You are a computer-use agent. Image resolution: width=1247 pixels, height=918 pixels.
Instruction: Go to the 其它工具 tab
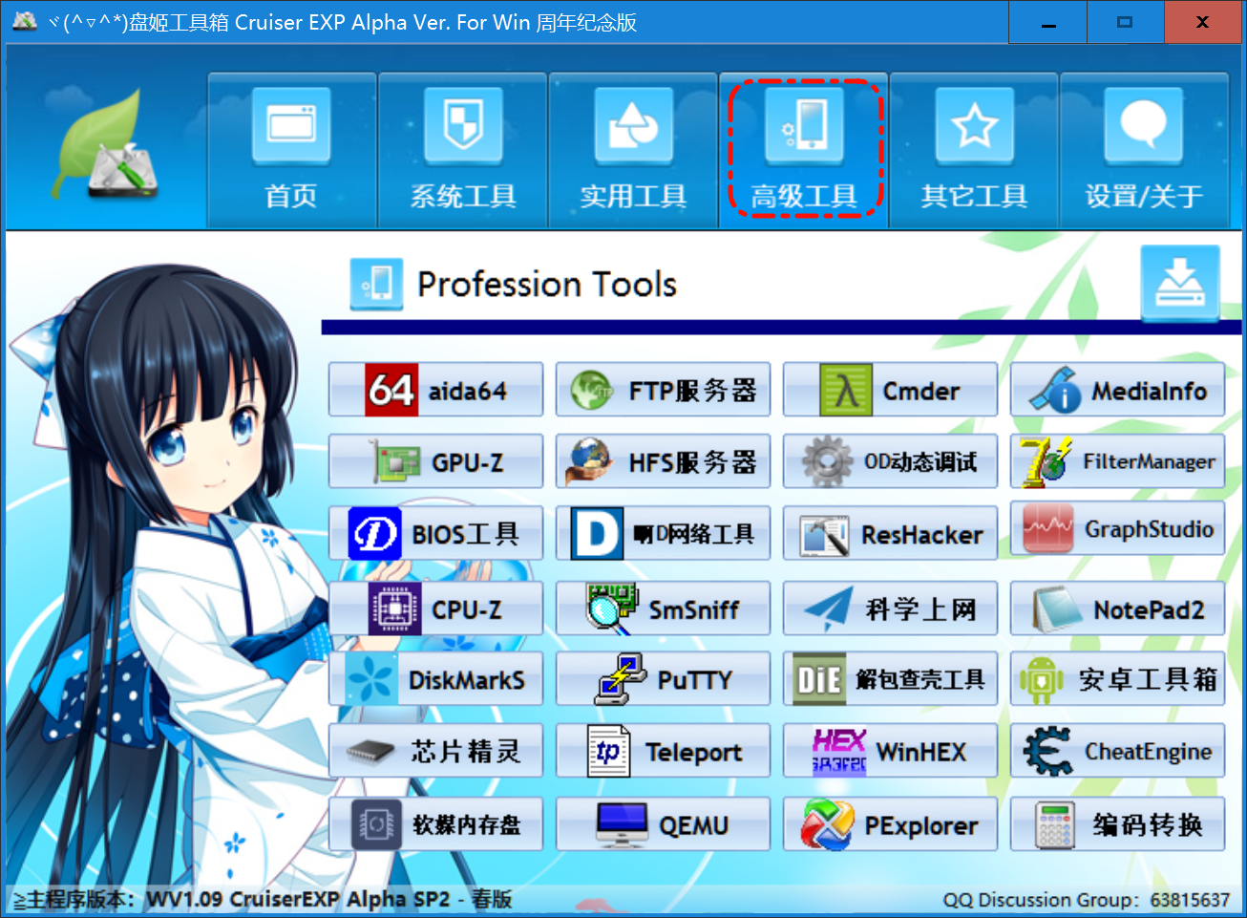coord(974,150)
